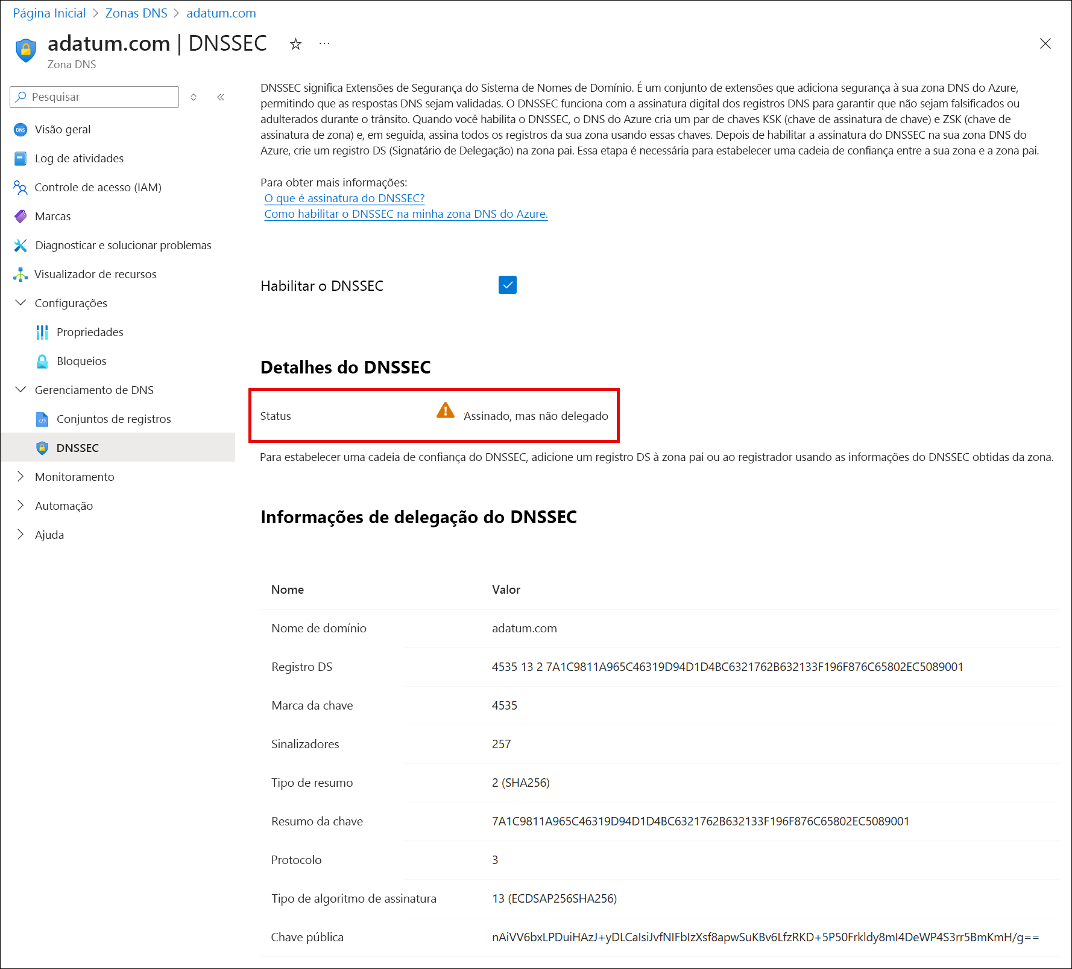Screen dimensions: 1072x969
Task: Go to Zonas DNS breadcrumb
Action: tap(136, 13)
